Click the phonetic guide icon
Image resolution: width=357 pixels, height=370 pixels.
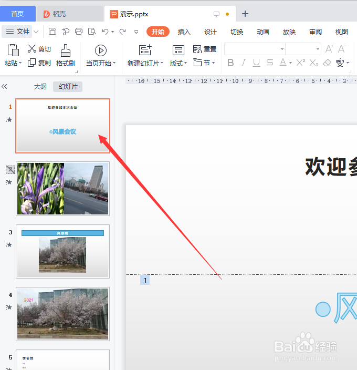coord(340,63)
